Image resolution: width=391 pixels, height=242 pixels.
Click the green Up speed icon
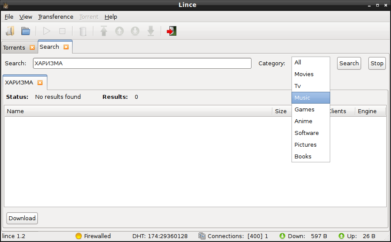[x=341, y=236]
